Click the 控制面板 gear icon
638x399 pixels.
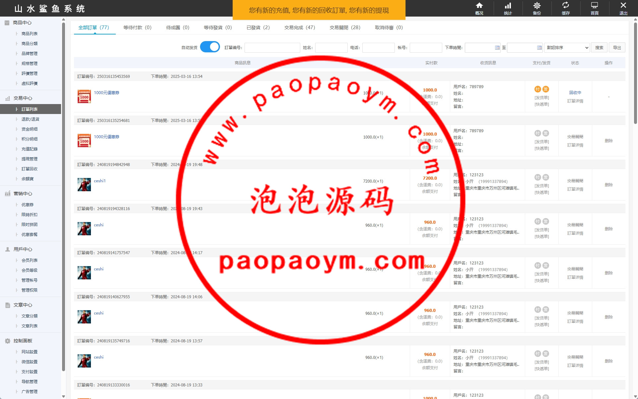7,341
